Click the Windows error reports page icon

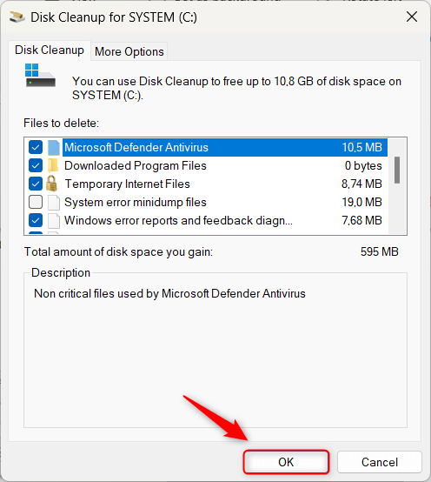(x=54, y=221)
